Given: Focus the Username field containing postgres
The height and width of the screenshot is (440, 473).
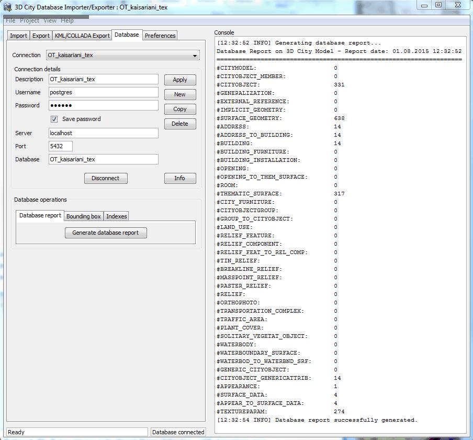Looking at the screenshot, I should 104,92.
